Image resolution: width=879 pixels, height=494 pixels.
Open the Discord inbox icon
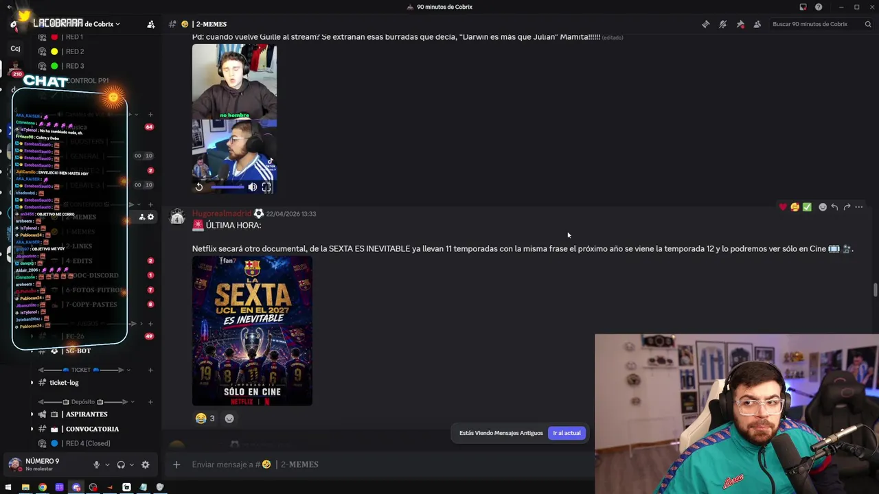coord(803,7)
